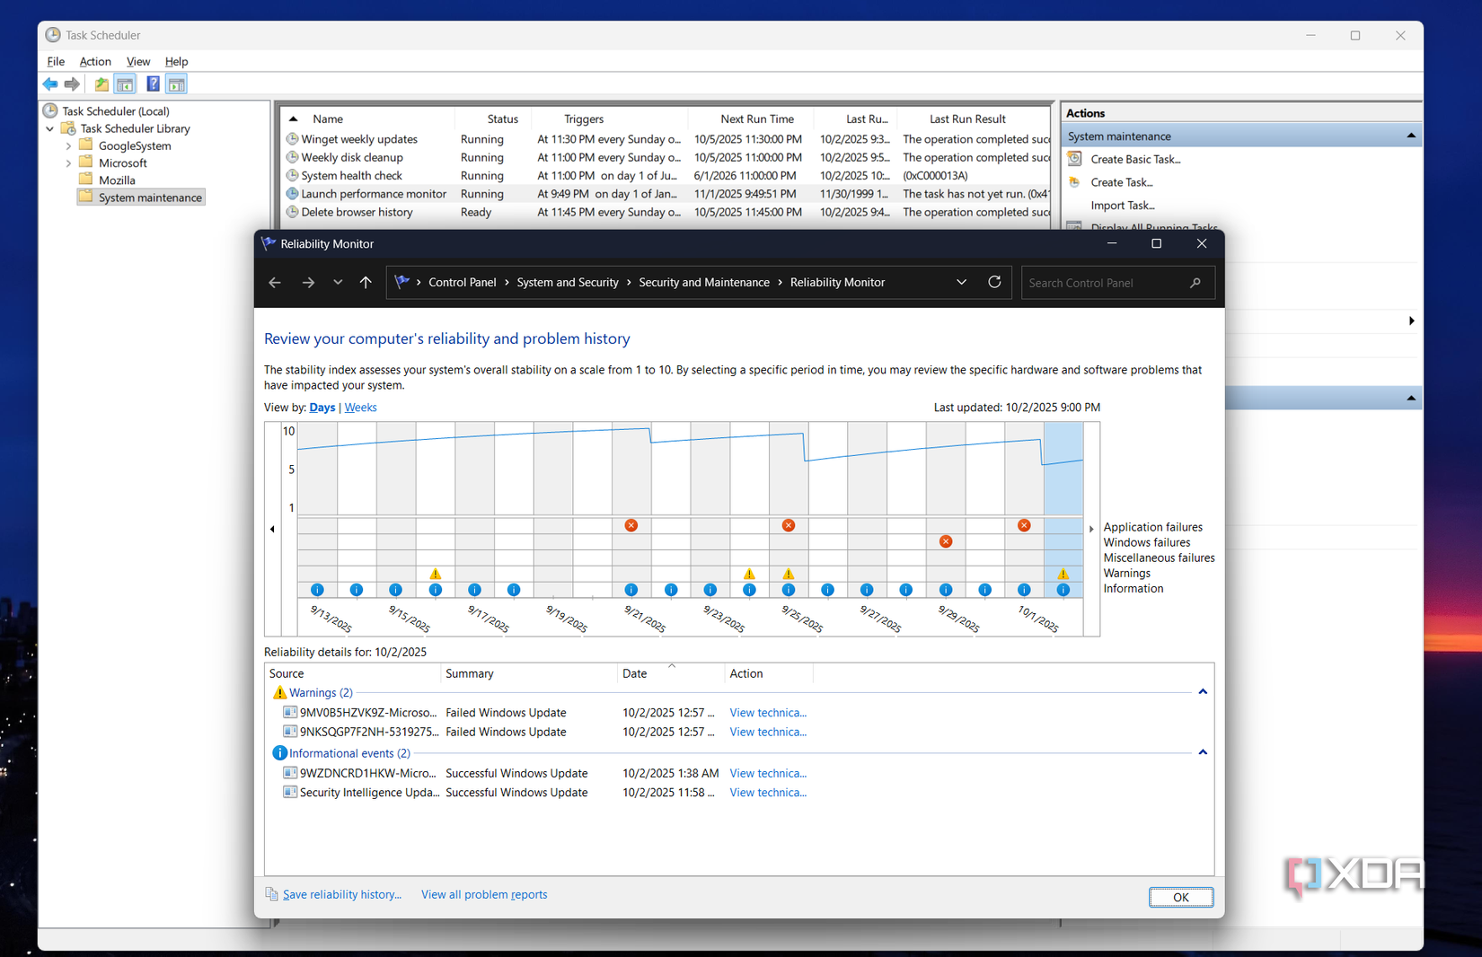View technical details for 9MV0B5HZVK9Z update
The width and height of the screenshot is (1482, 957).
tap(768, 713)
